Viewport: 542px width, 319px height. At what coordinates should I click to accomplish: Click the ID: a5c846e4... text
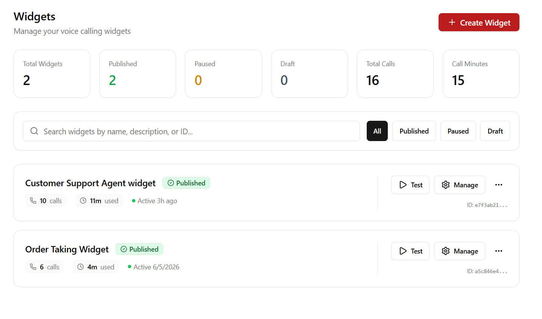[x=487, y=271]
